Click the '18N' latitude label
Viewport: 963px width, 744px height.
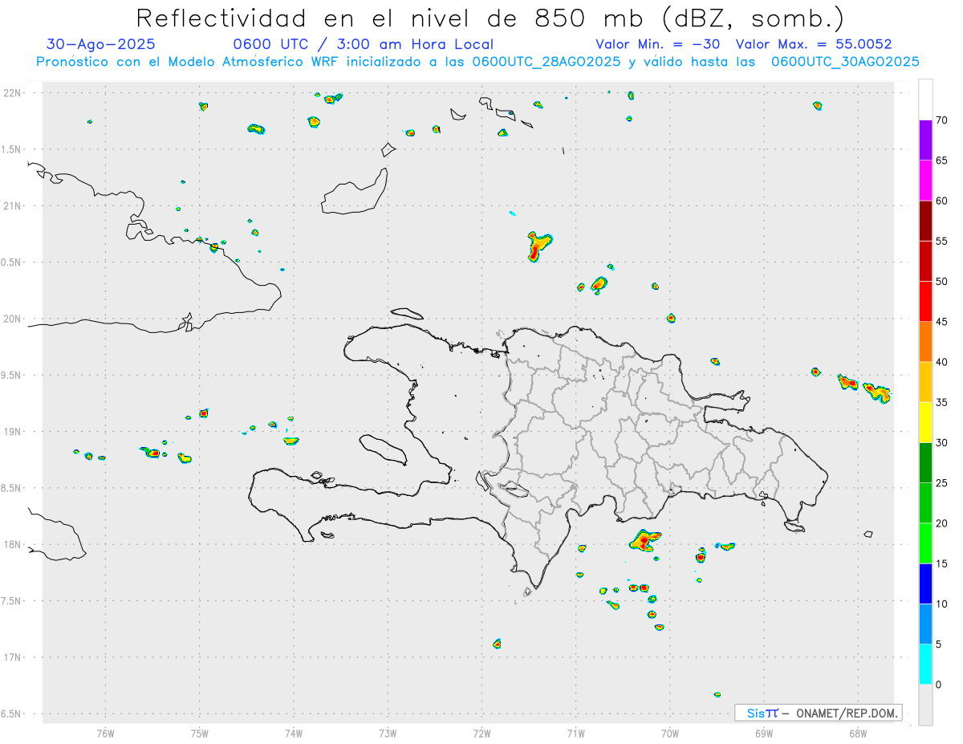point(14,545)
